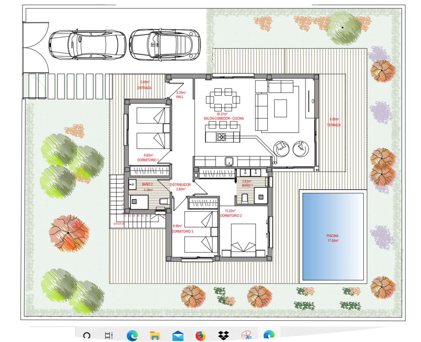
Task: Click the 3.63m² bathroom area value
Action: tap(247, 181)
